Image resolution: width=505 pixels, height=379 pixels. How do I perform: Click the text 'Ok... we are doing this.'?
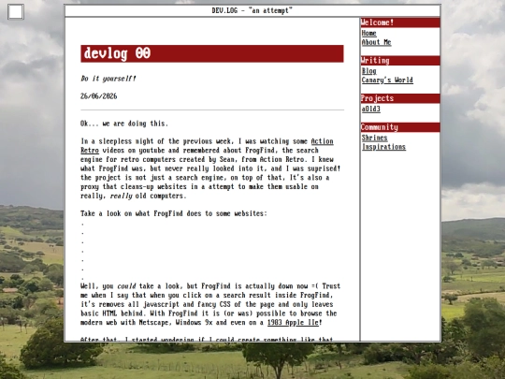pyautogui.click(x=124, y=124)
